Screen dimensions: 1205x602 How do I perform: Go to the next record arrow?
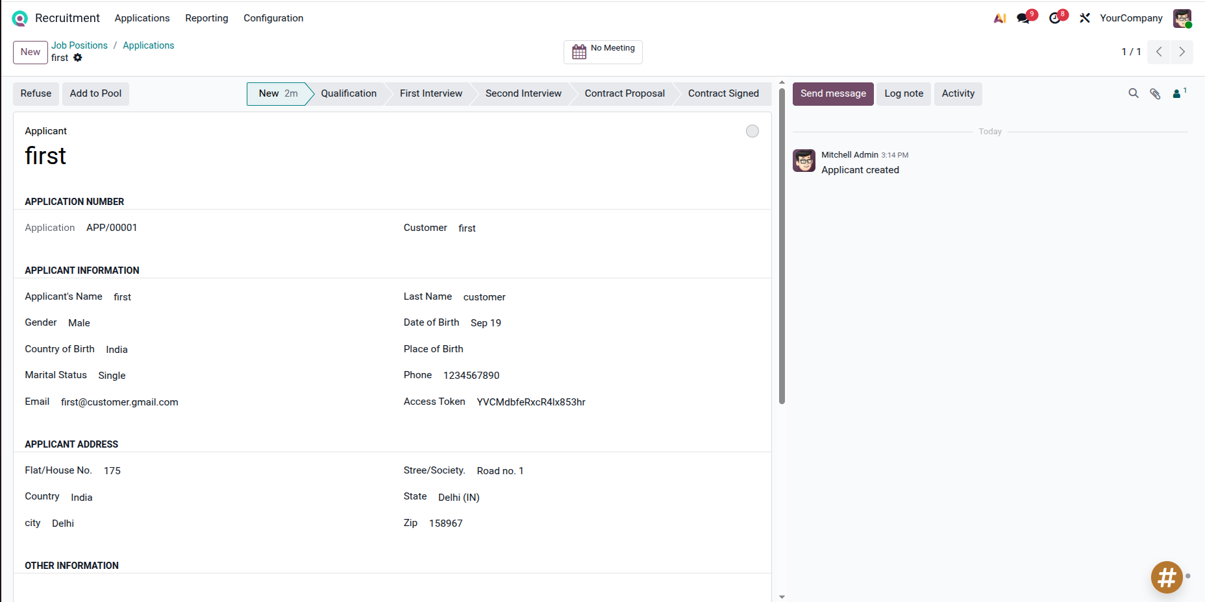click(x=1182, y=52)
